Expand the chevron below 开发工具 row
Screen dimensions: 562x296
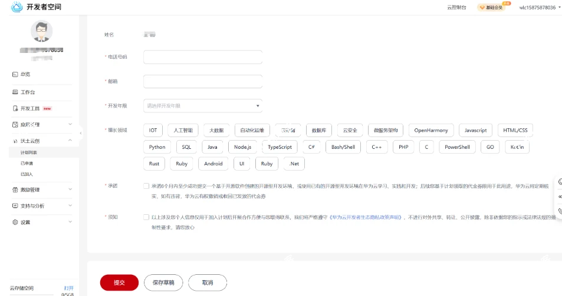[x=70, y=124]
